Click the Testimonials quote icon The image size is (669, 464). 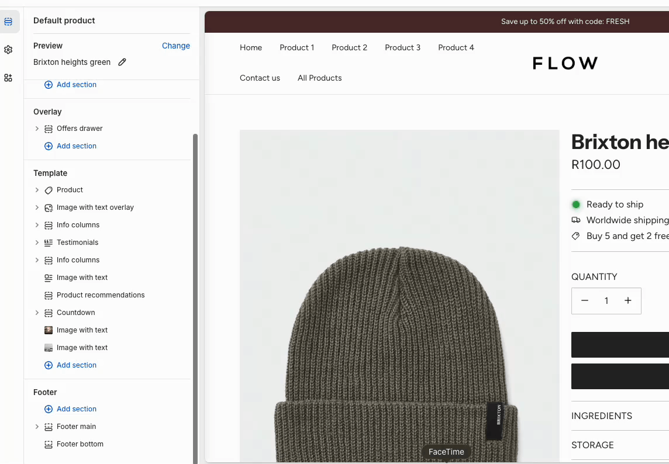[49, 243]
